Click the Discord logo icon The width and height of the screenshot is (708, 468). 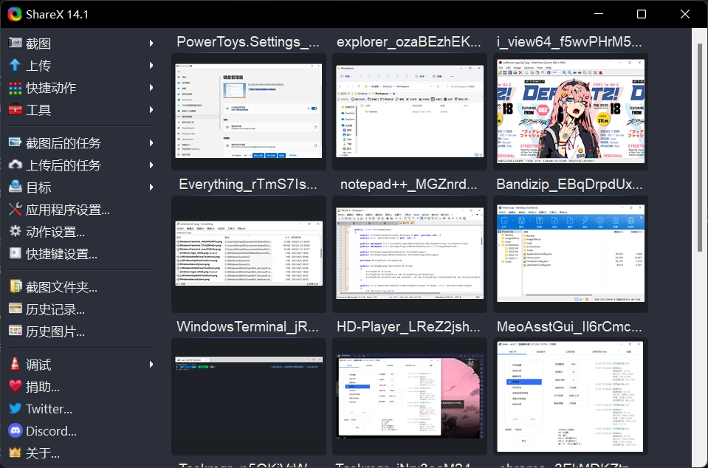(x=15, y=430)
